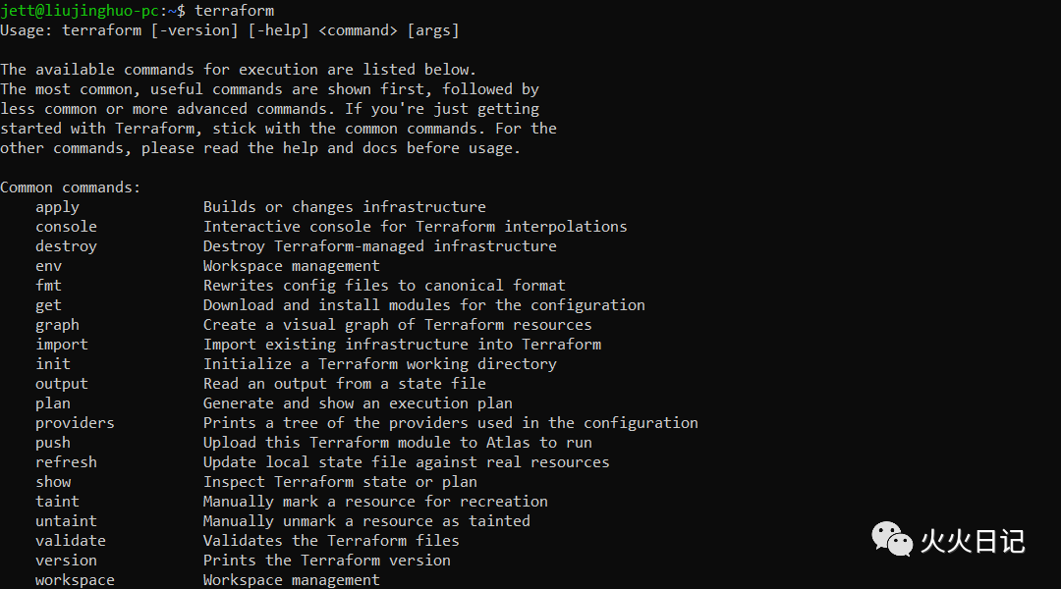Viewport: 1061px width, 589px height.
Task: Click the 'import' command entry
Action: (62, 345)
